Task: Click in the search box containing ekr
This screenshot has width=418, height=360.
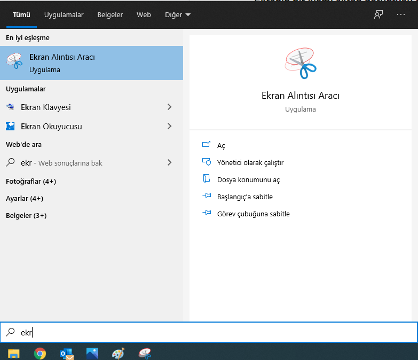Action: pos(209,332)
